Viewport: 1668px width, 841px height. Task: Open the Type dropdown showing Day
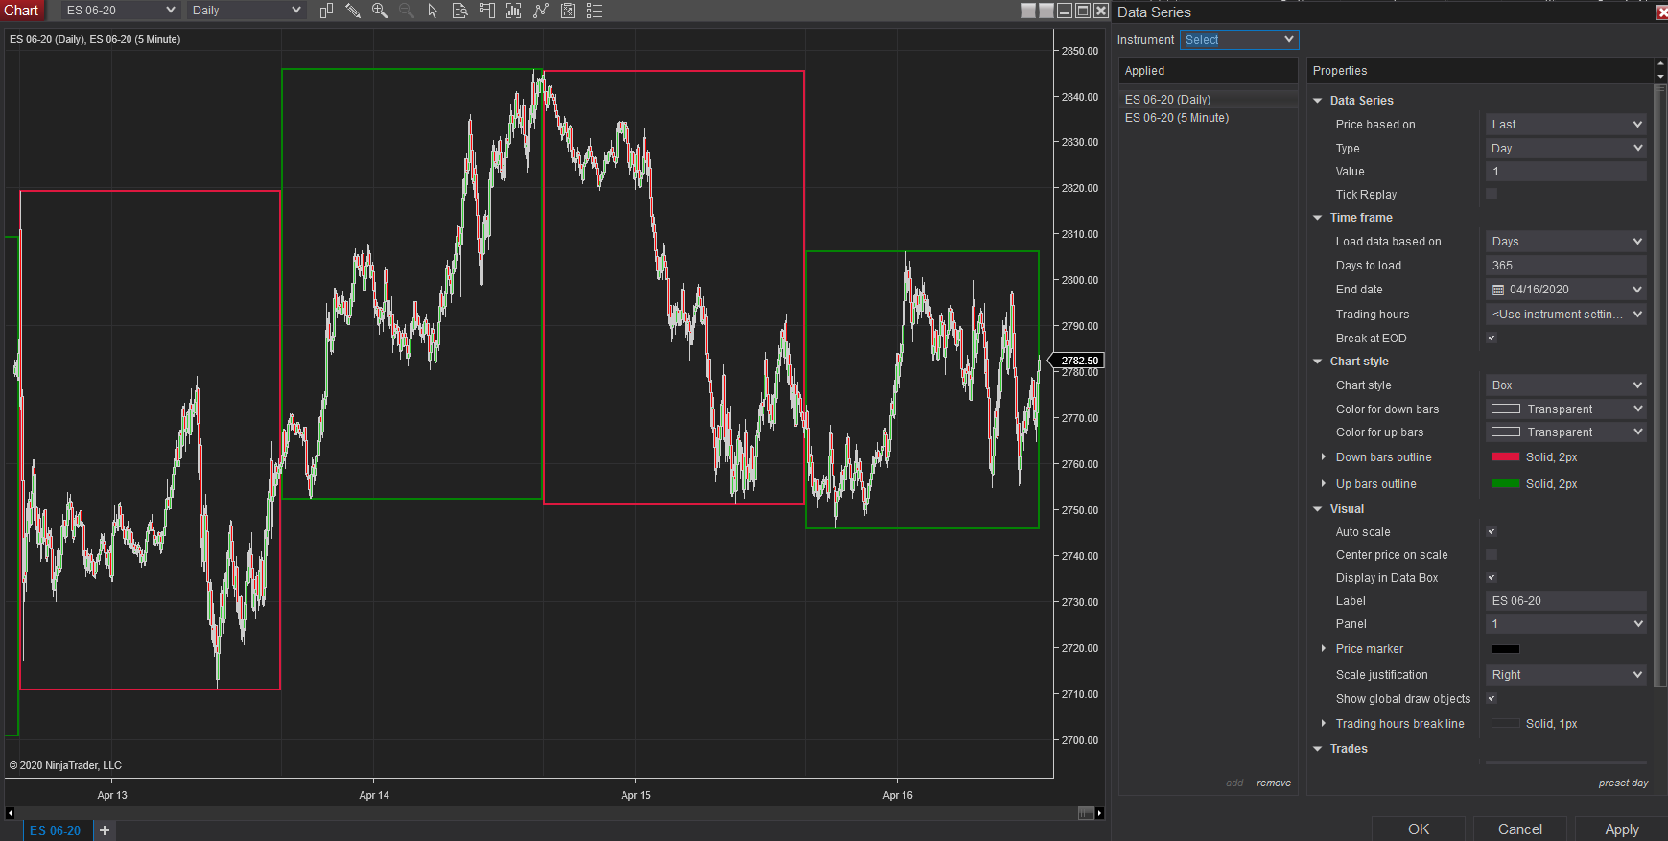pyautogui.click(x=1565, y=148)
